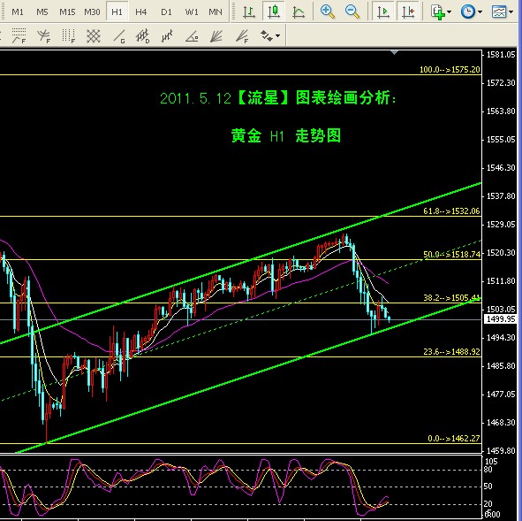
Task: Click the 61.8-->1532.06 Fibonacci label
Action: [x=451, y=211]
